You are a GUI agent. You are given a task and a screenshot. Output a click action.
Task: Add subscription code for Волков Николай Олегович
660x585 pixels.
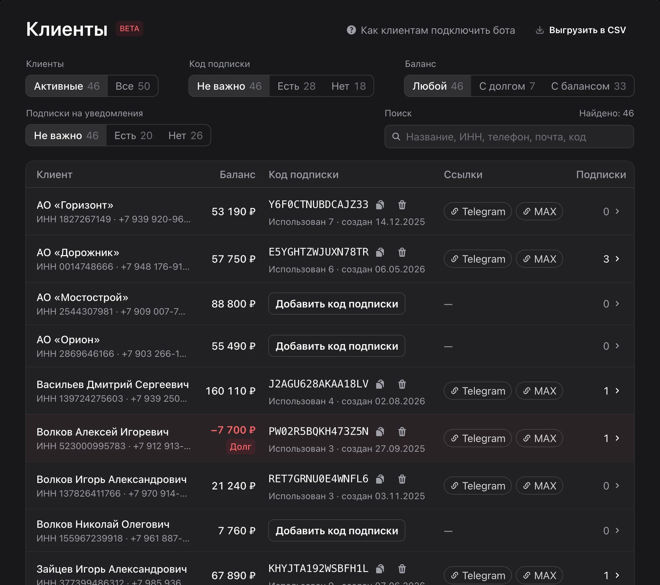coord(337,531)
